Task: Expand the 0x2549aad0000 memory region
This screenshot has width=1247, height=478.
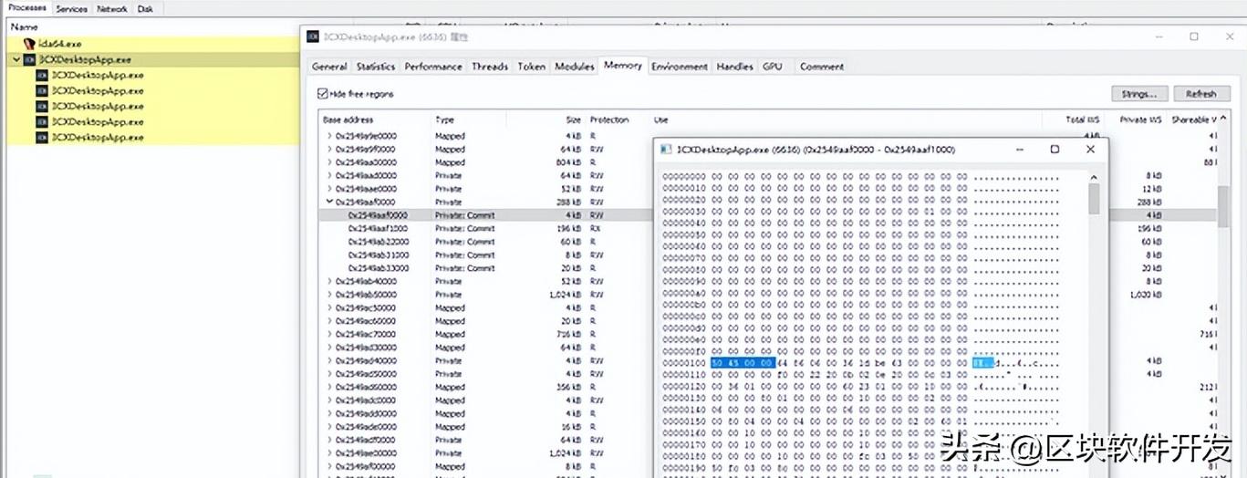Action: pos(329,175)
